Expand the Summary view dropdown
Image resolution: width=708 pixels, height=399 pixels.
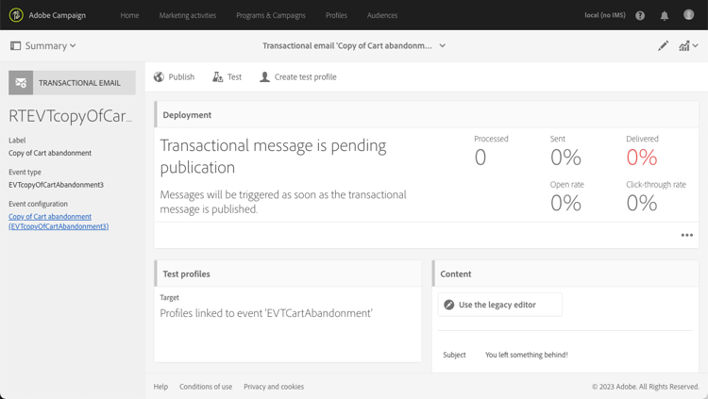(43, 45)
